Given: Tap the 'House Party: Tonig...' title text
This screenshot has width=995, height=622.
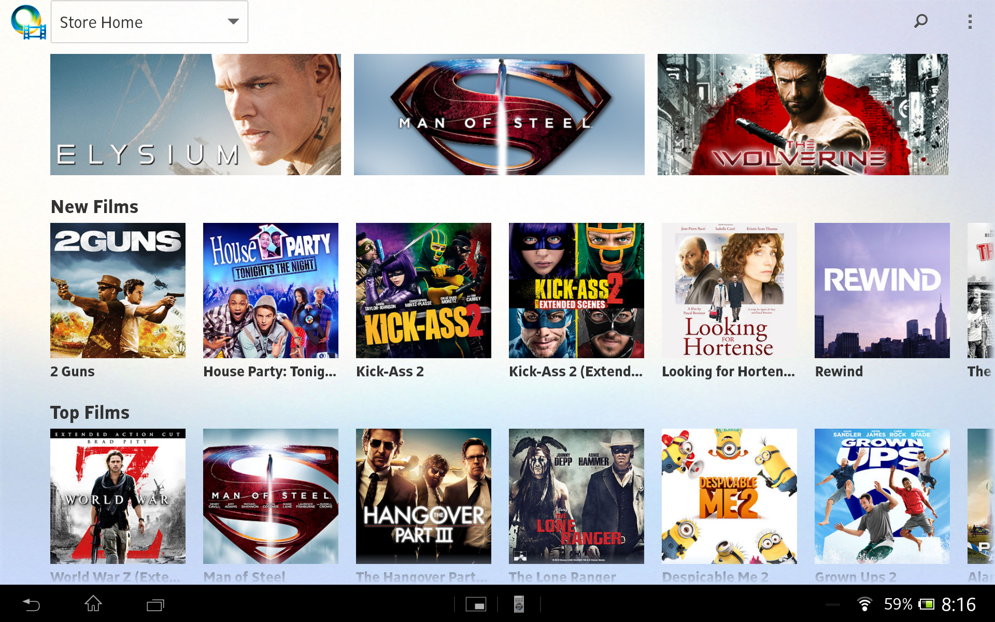Looking at the screenshot, I should click(270, 372).
